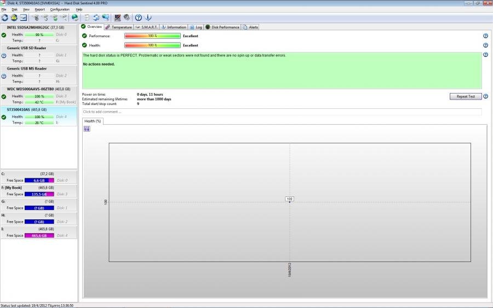Image resolution: width=493 pixels, height=308 pixels.
Task: Click the globe icon in the toolbar
Action: point(75,18)
